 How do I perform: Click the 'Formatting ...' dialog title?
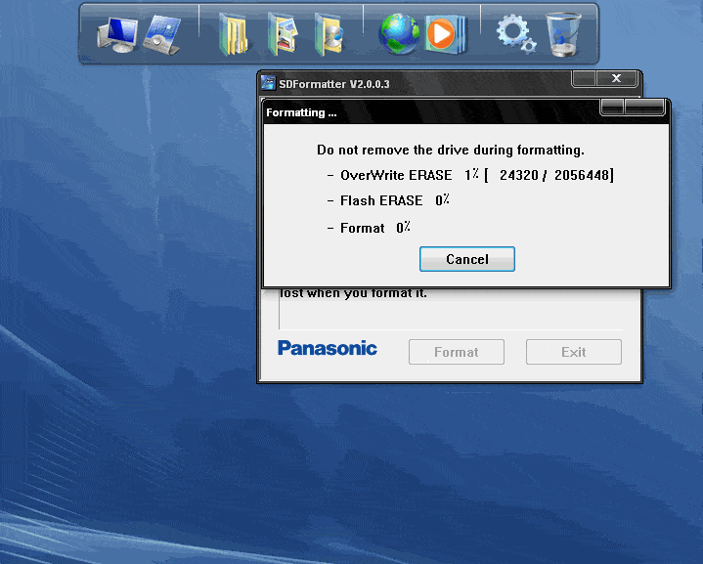coord(301,112)
